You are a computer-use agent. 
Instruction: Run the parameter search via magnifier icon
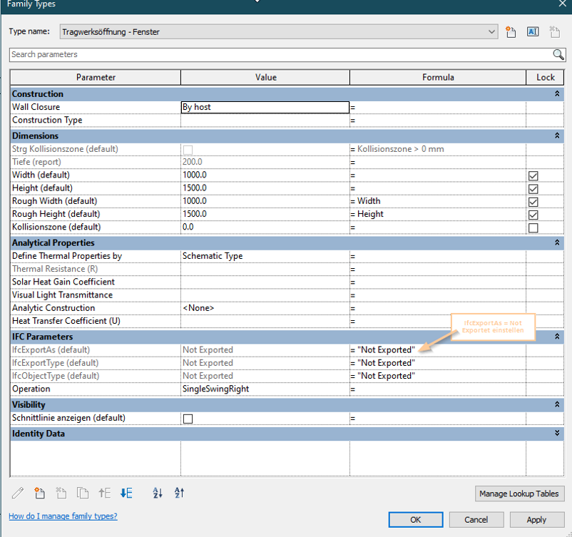(x=558, y=54)
